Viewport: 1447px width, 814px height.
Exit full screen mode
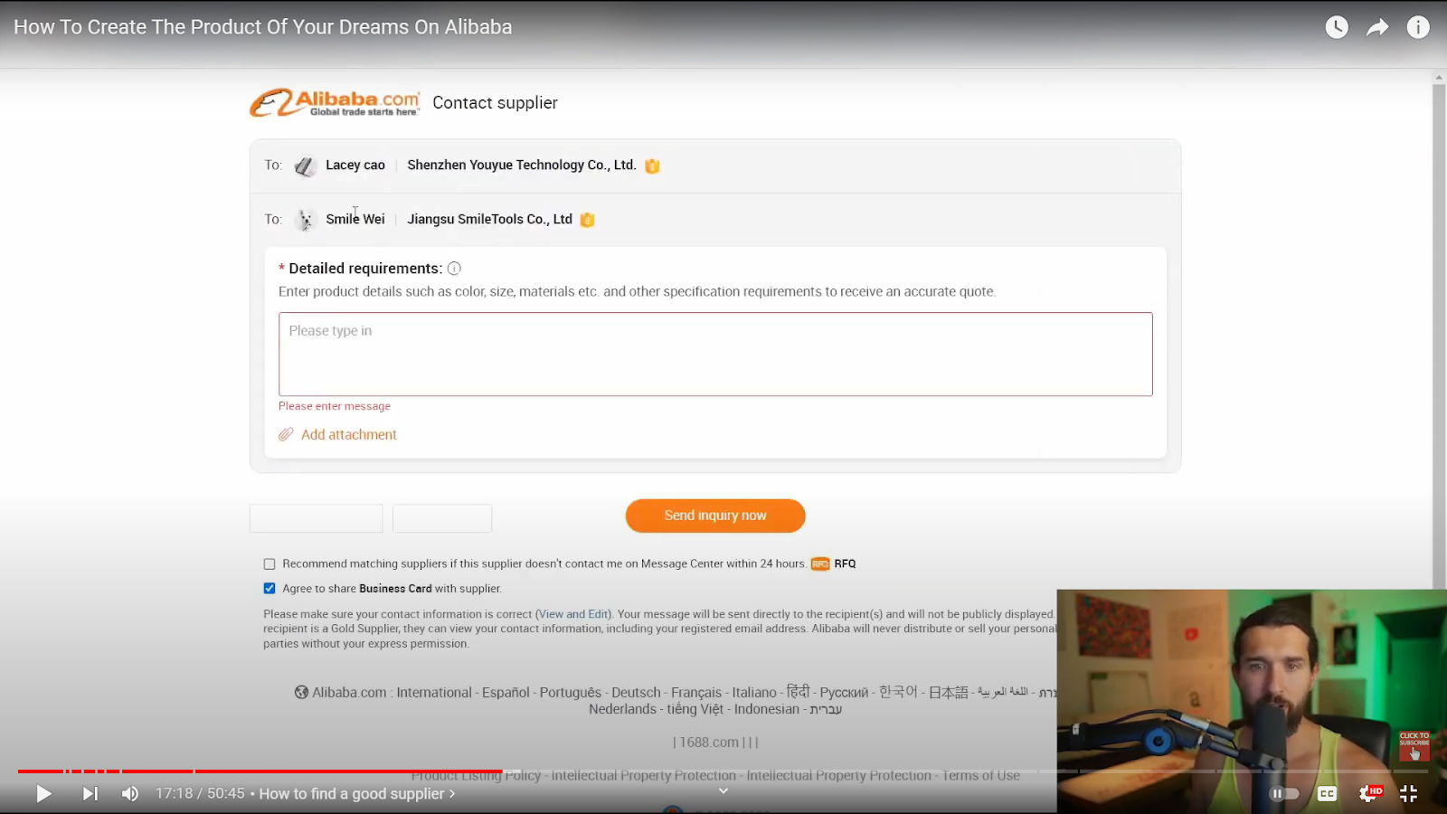[1408, 793]
